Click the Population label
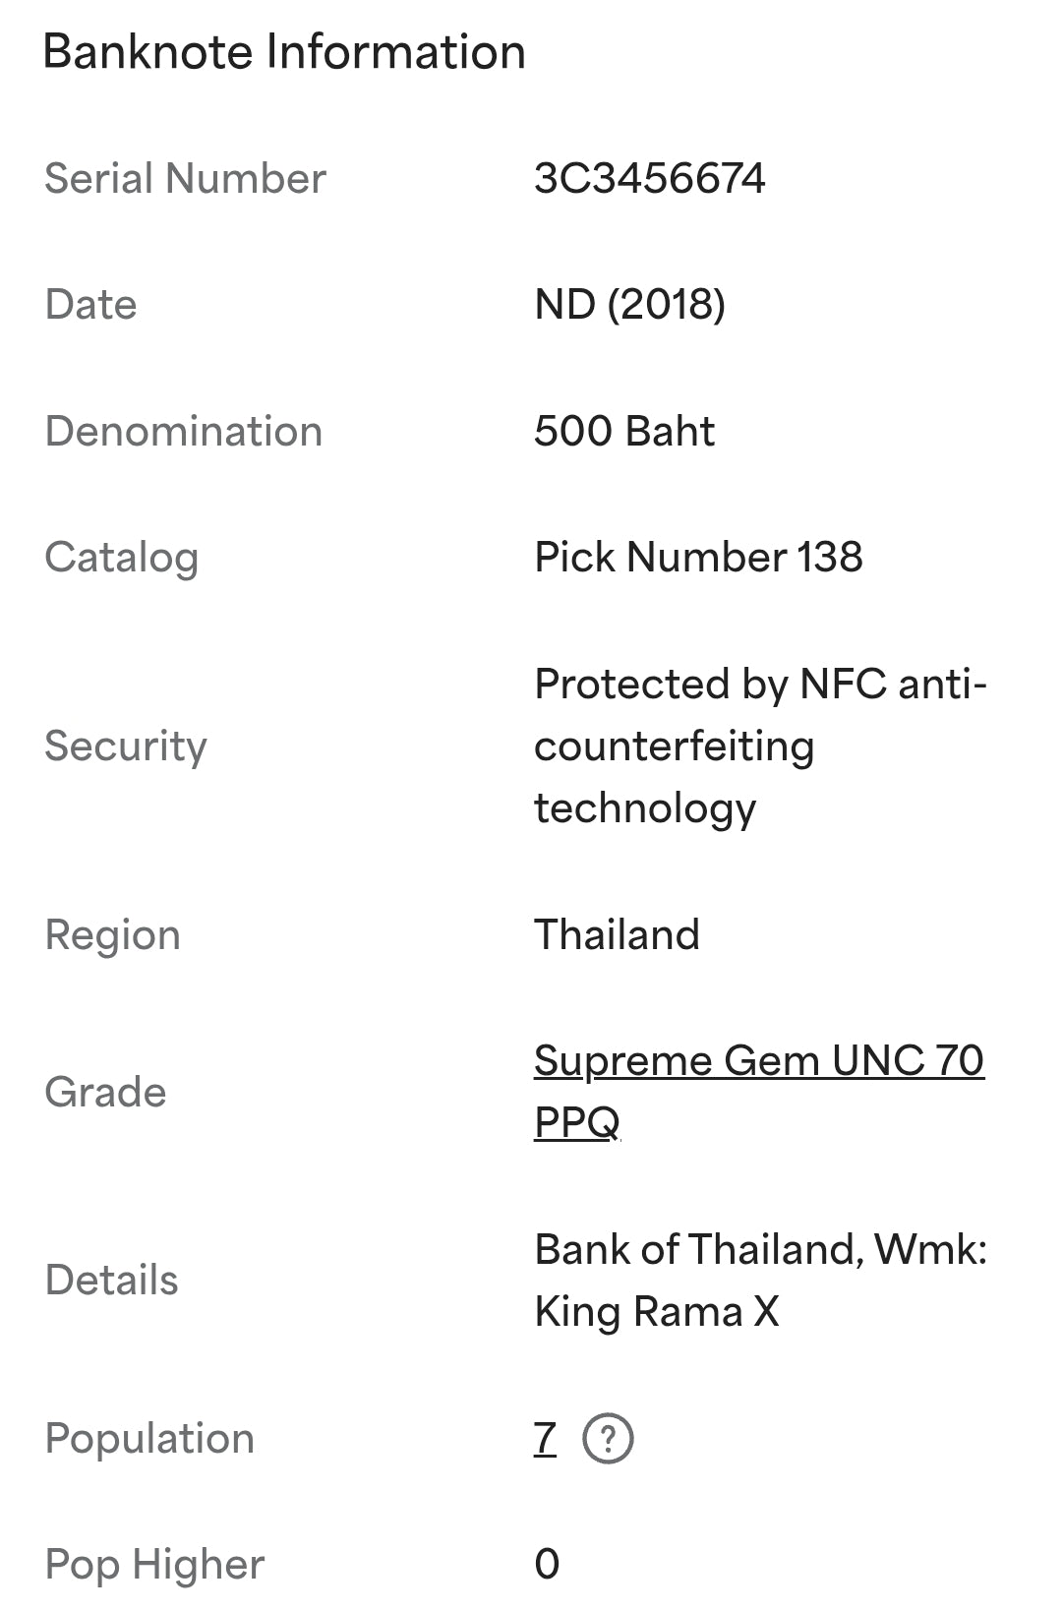Screen dimensions: 1062x1611 click(149, 1439)
